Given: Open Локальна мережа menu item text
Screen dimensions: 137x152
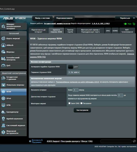Looking at the screenshot, I should tap(15, 85).
